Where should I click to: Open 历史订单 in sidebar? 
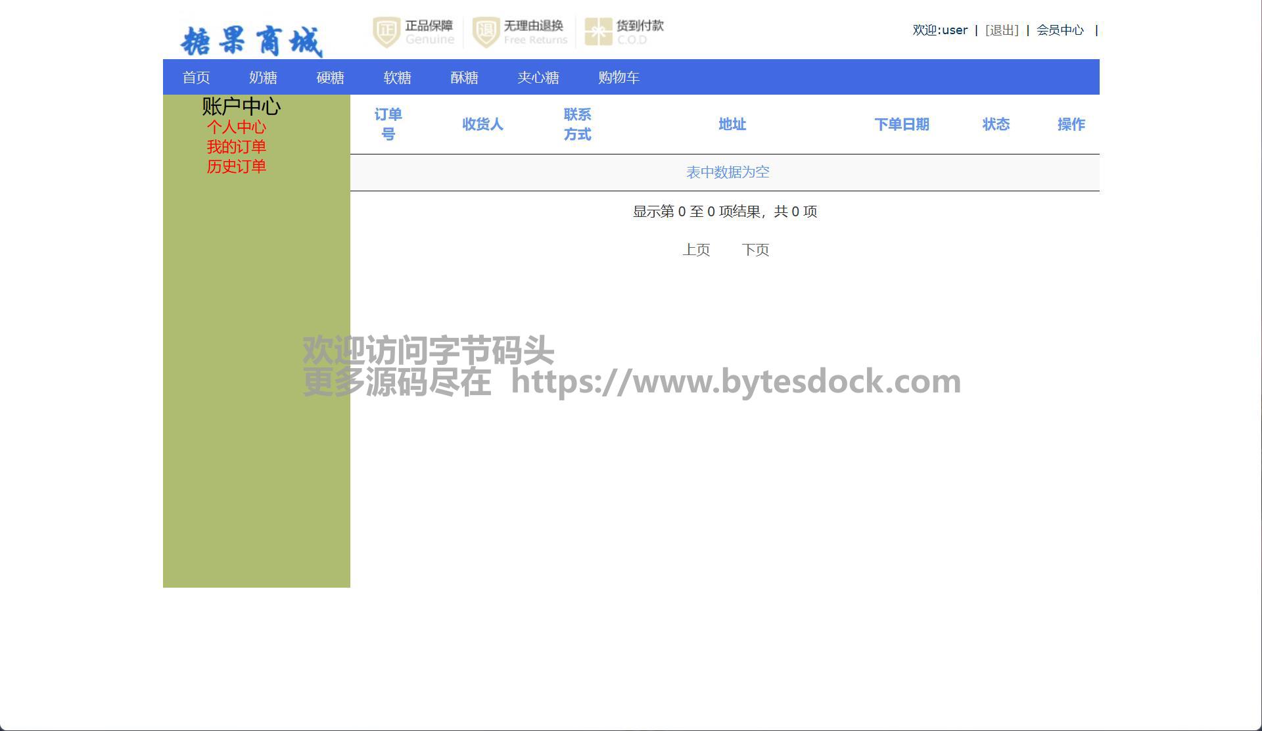click(x=236, y=166)
